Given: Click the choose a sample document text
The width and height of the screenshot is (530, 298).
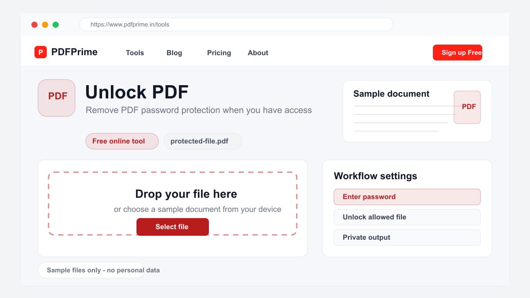Looking at the screenshot, I should pyautogui.click(x=197, y=209).
